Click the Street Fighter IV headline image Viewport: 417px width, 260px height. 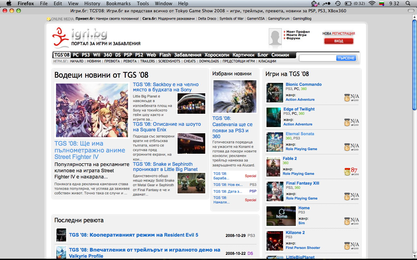click(x=92, y=110)
